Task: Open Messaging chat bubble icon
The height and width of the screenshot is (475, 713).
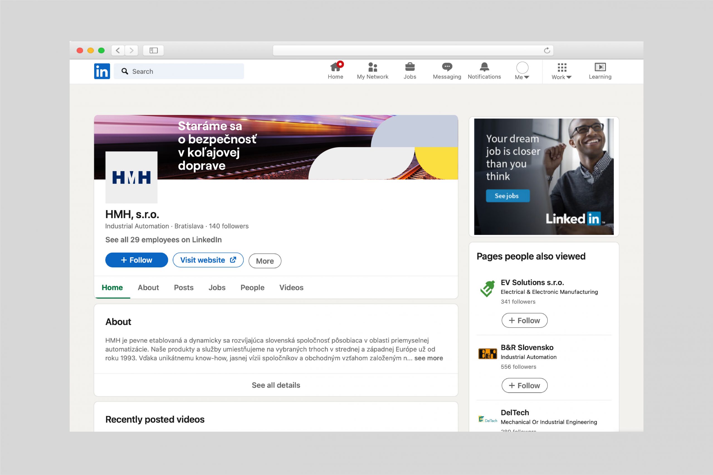Action: (447, 67)
